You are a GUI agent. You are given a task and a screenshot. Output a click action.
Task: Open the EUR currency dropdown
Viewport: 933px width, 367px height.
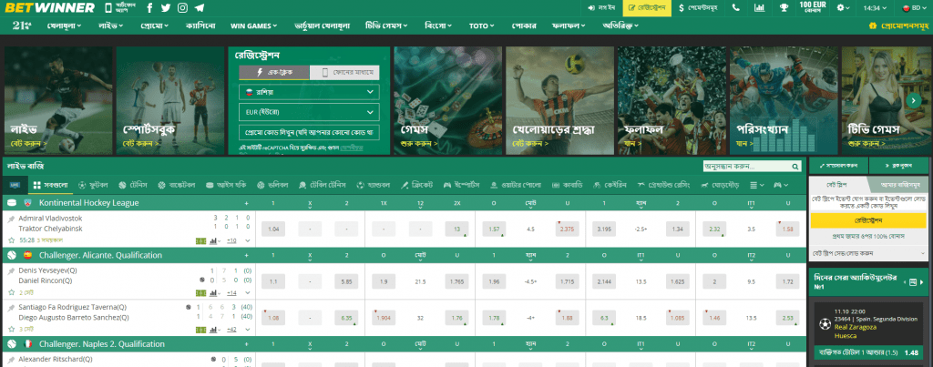[x=309, y=112]
